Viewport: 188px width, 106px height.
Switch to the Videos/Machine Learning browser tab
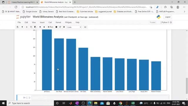coord(23,2)
